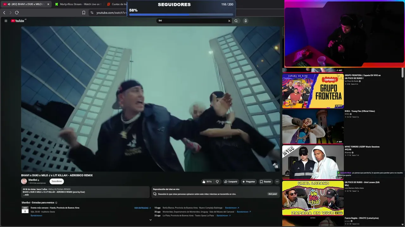The height and width of the screenshot is (227, 405).
Task: Open the 'Un Poco De Ruido' channel name
Action: coord(352,81)
